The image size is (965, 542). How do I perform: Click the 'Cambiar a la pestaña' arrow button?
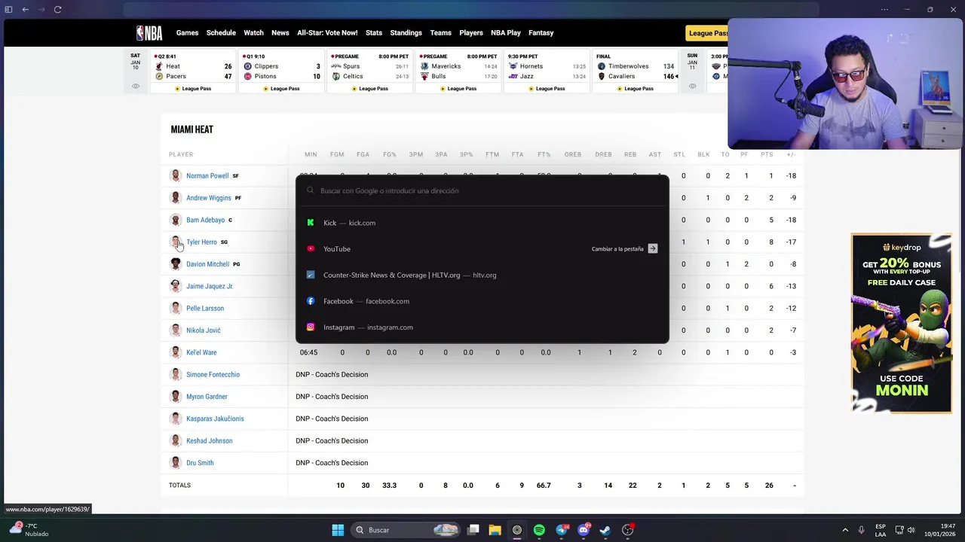pos(653,248)
